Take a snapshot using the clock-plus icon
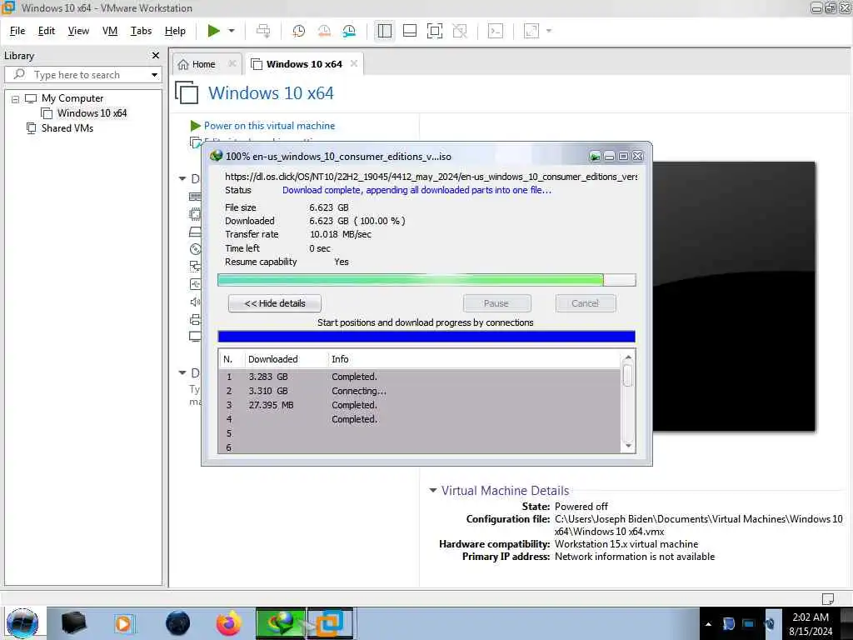 pyautogui.click(x=299, y=31)
